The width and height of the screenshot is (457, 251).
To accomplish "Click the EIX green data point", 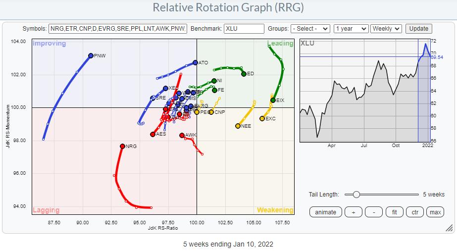I will tap(273, 100).
